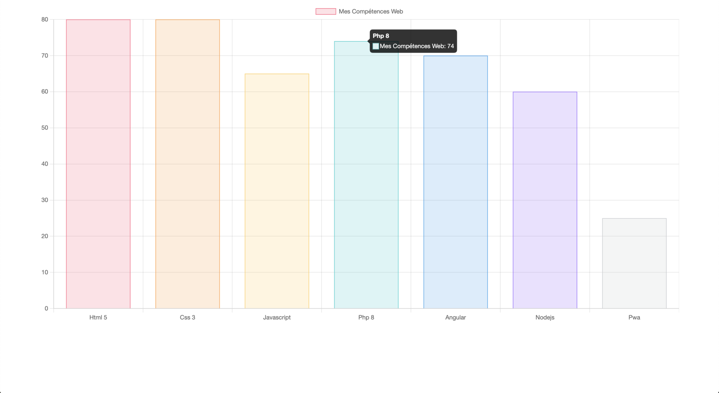Click the 40 y-axis tick label
This screenshot has height=393, width=719.
point(45,164)
